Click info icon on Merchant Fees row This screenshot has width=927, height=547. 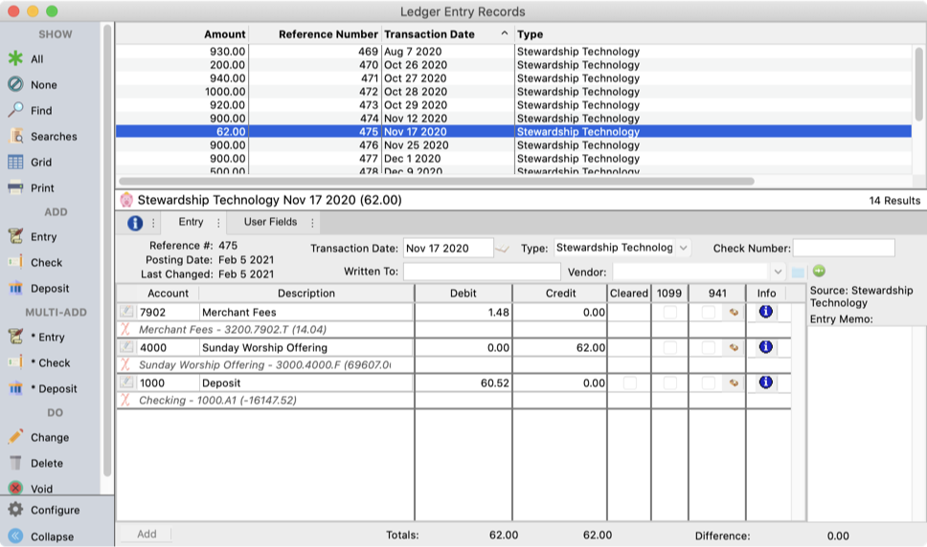[x=765, y=312]
